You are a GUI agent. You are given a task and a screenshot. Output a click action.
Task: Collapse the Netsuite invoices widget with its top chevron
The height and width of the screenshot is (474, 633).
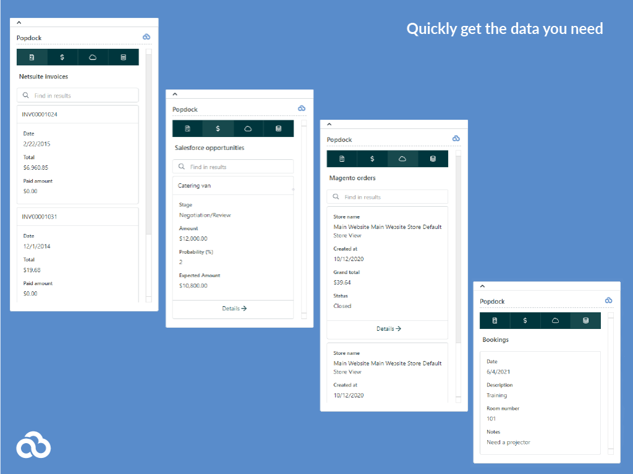click(x=19, y=22)
